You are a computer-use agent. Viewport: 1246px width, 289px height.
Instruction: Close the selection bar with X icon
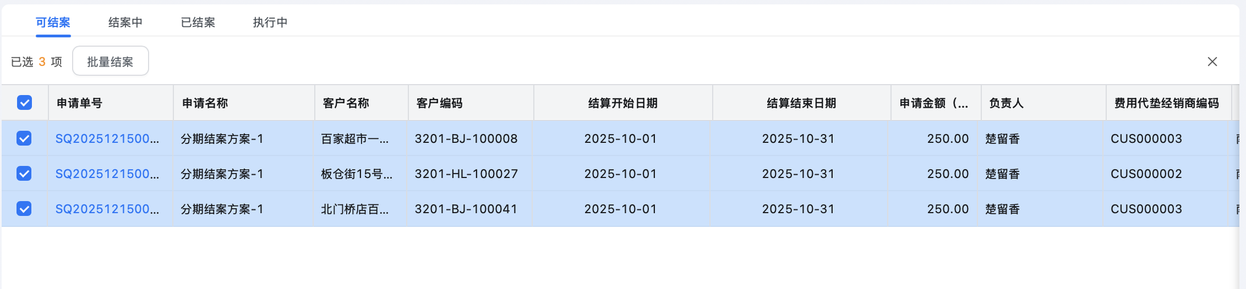click(1212, 62)
